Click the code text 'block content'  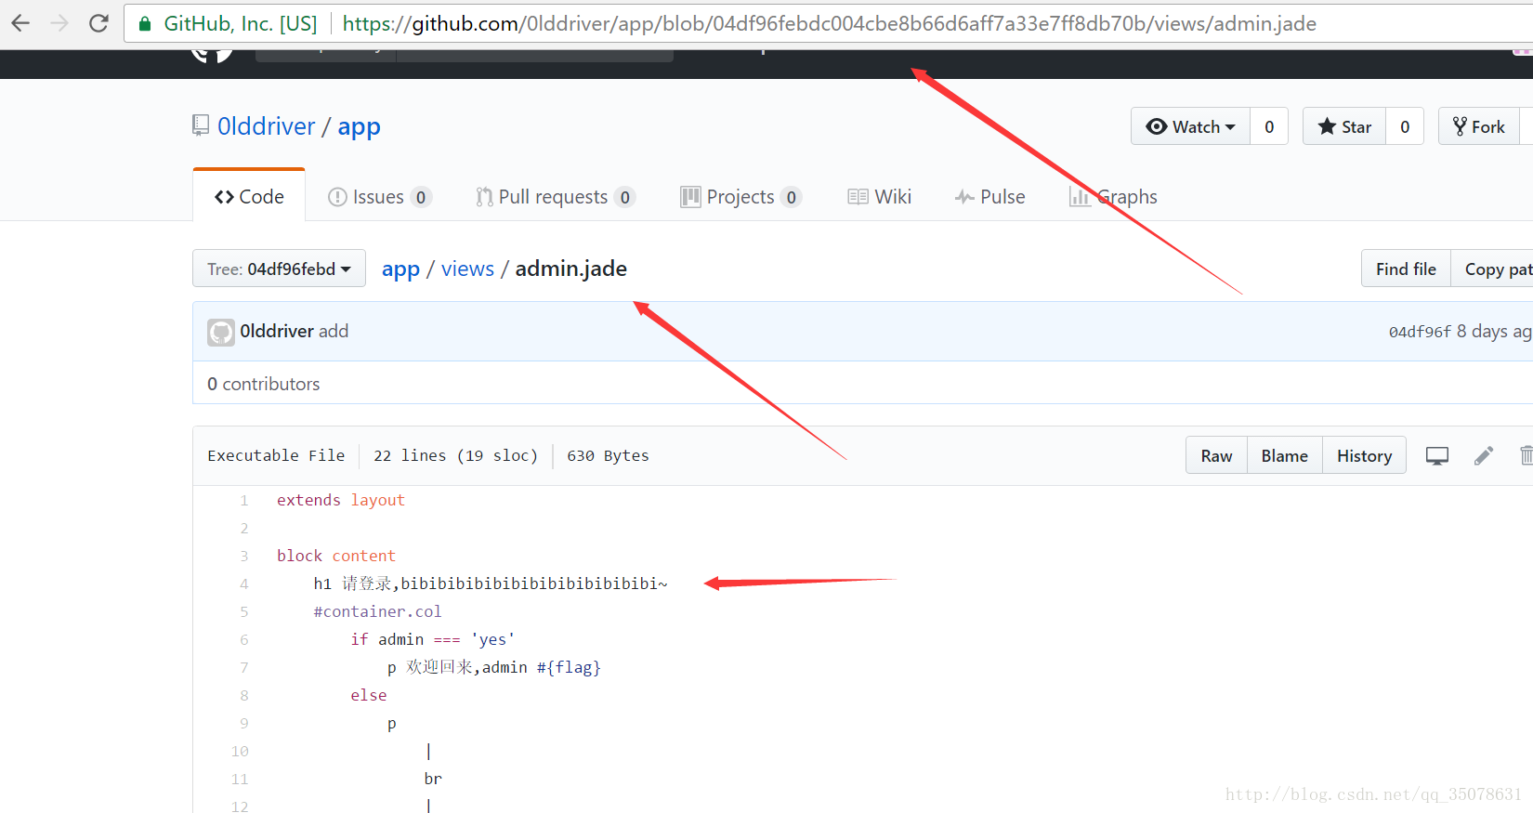click(336, 556)
